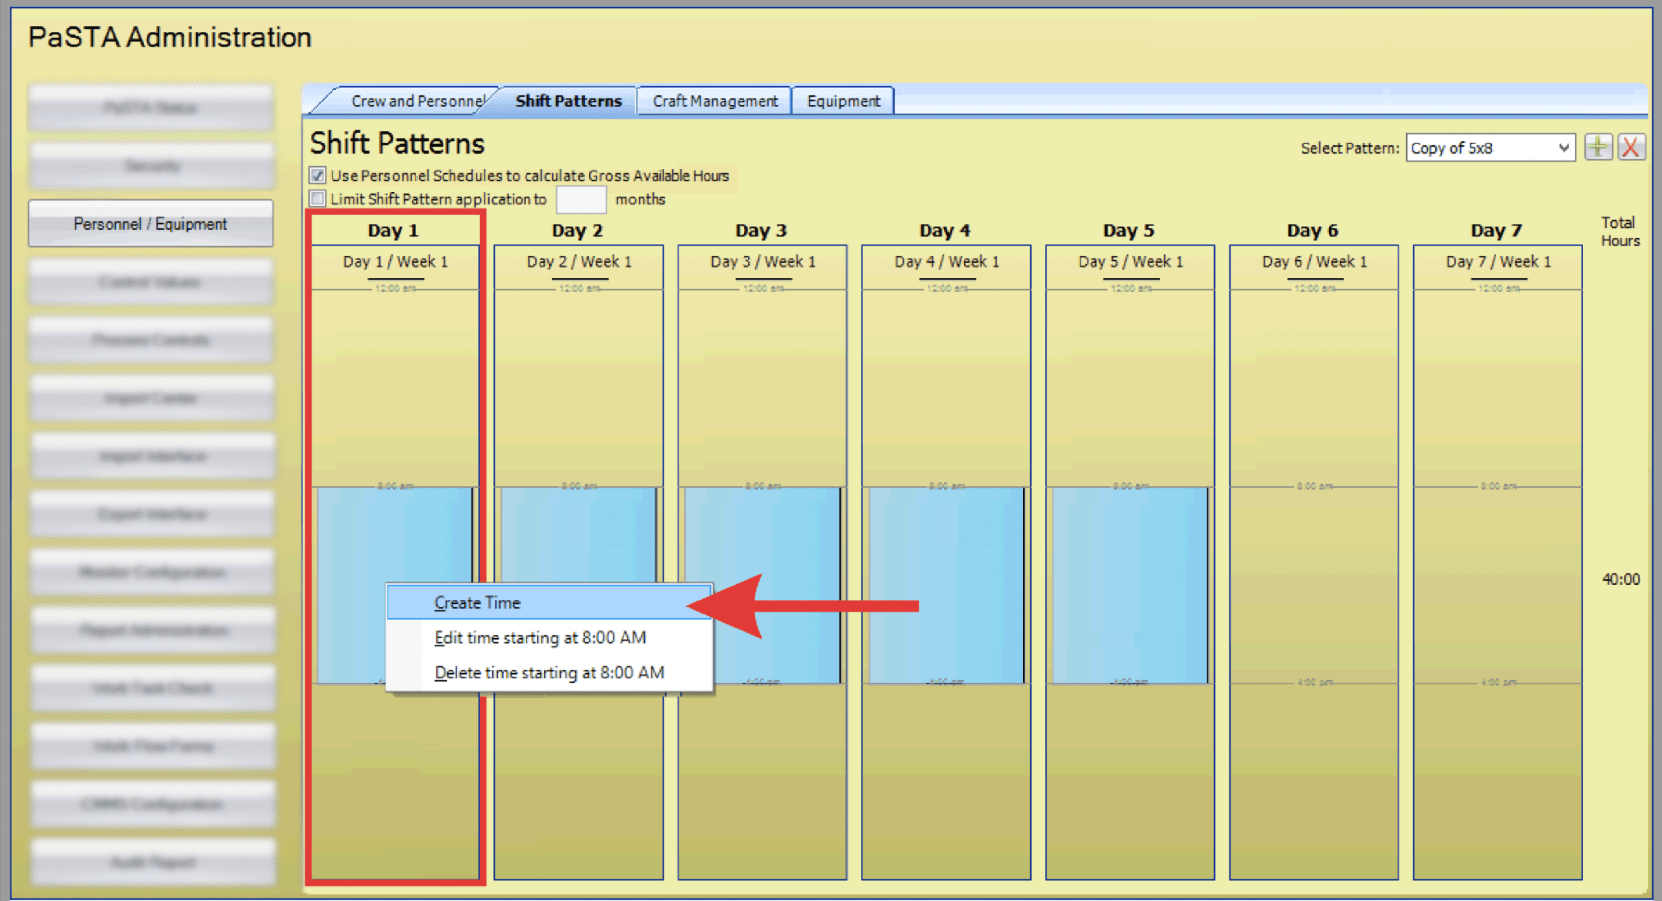1662x901 pixels.
Task: Select Edit time starting at 8:00 AM
Action: pyautogui.click(x=540, y=637)
